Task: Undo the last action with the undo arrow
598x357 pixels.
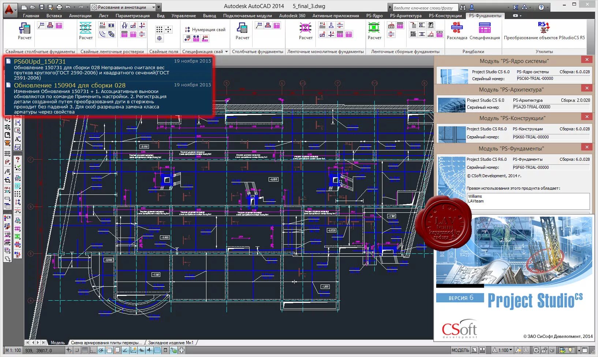Action: [x=68, y=7]
